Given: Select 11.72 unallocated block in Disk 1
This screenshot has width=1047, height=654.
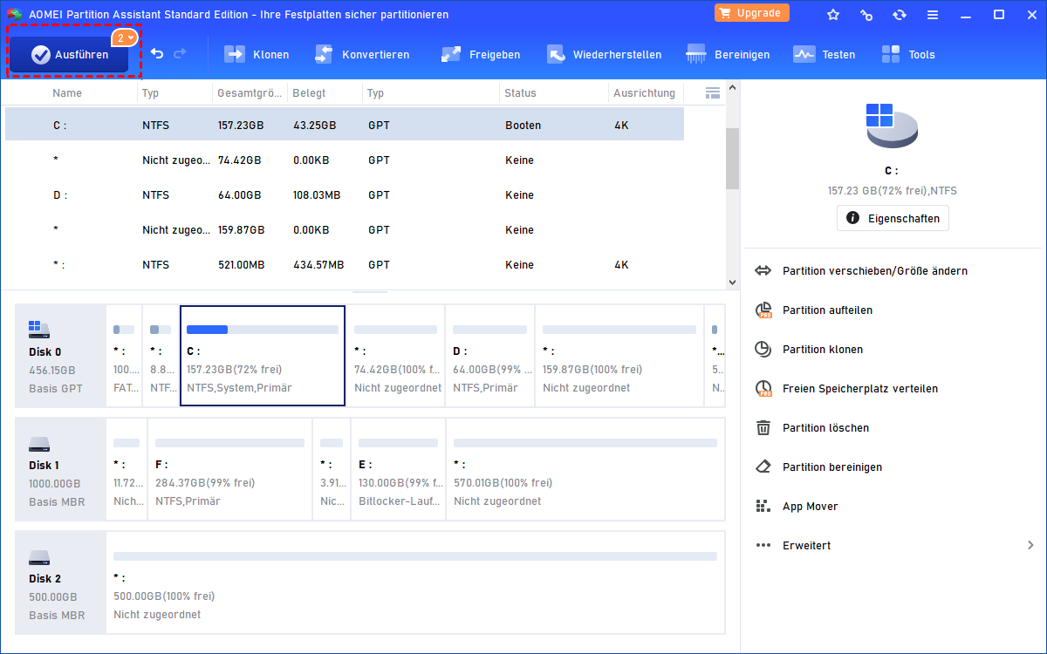Looking at the screenshot, I should click(x=127, y=469).
